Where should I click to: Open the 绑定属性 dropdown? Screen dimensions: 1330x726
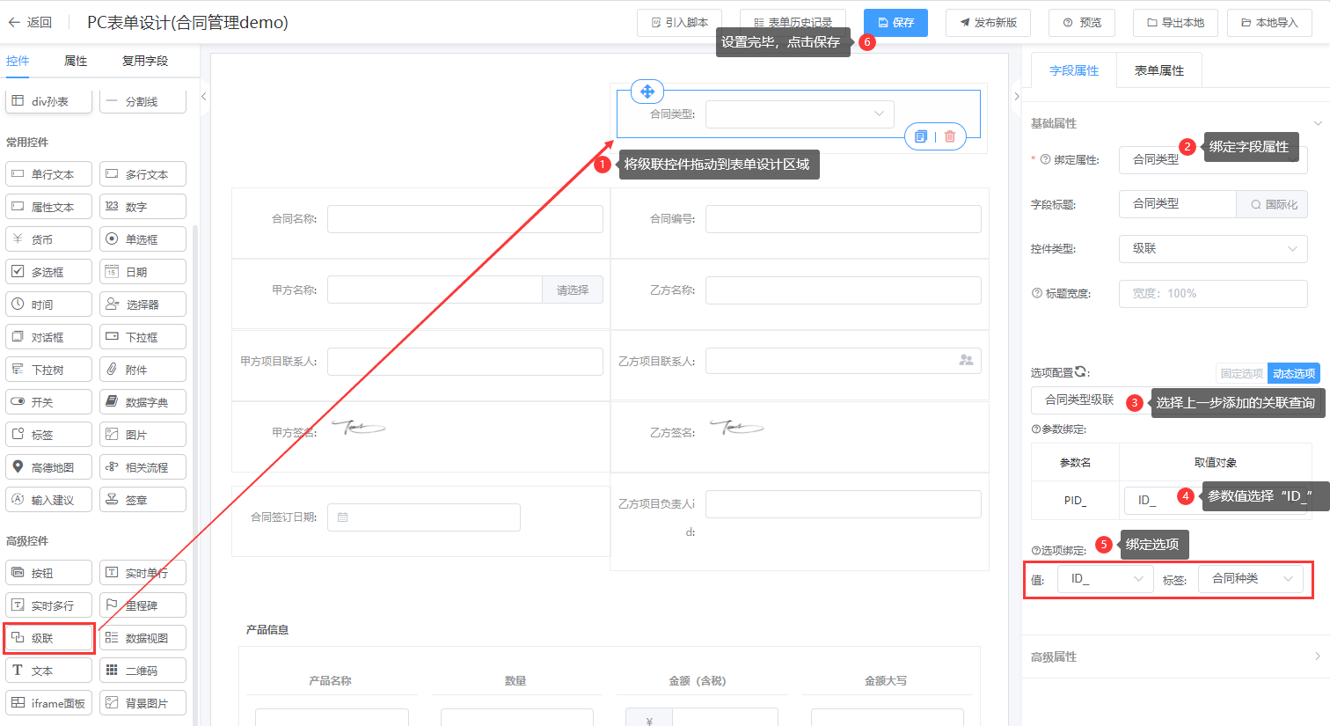point(1213,160)
